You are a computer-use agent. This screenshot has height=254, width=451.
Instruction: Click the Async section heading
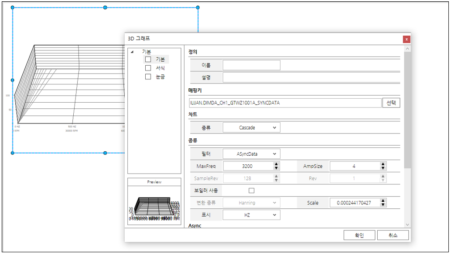pyautogui.click(x=195, y=226)
